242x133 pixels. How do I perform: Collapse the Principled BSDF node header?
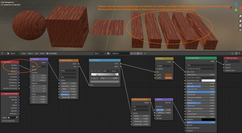187,58
